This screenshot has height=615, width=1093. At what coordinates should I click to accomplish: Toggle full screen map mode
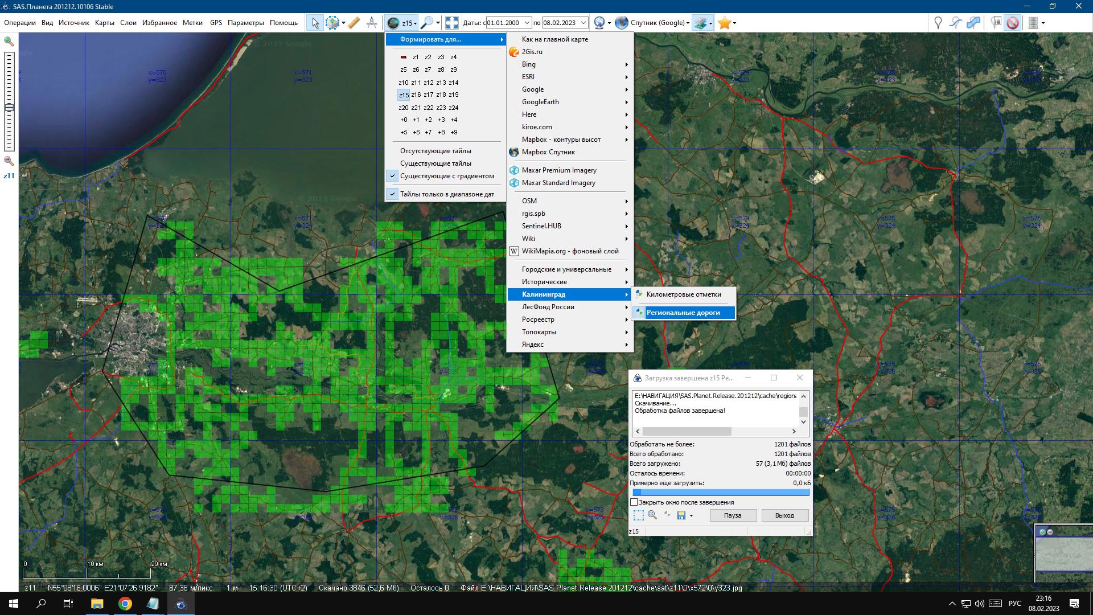click(x=452, y=23)
